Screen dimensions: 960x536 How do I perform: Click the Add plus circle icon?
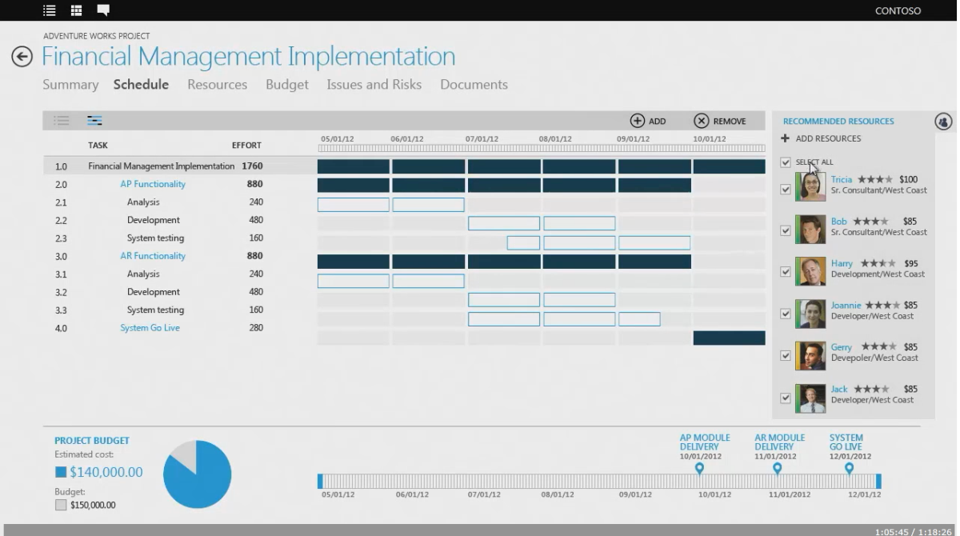coord(638,121)
